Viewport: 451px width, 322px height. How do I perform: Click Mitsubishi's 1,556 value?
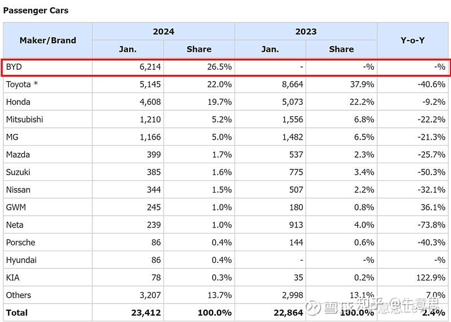point(271,119)
